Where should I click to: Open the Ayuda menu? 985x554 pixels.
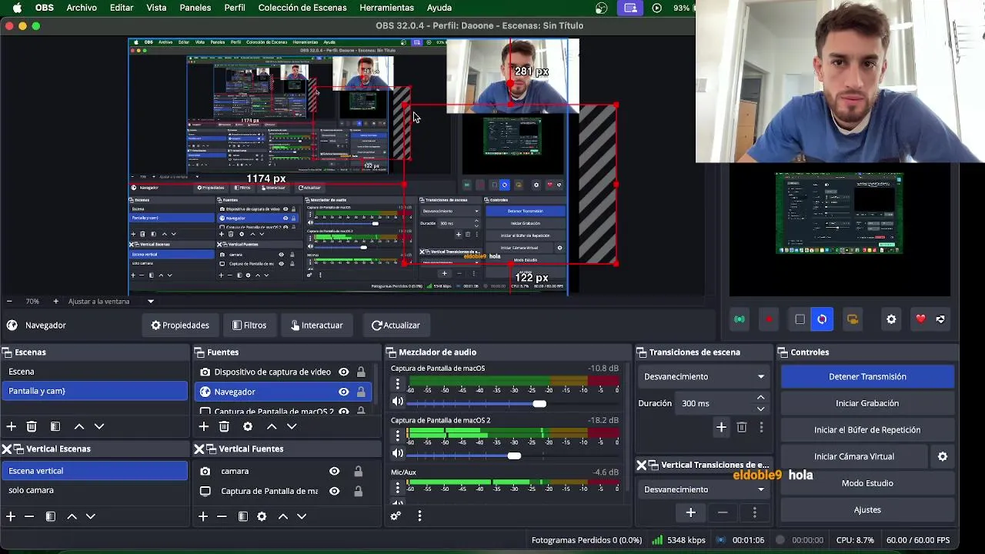coord(439,8)
